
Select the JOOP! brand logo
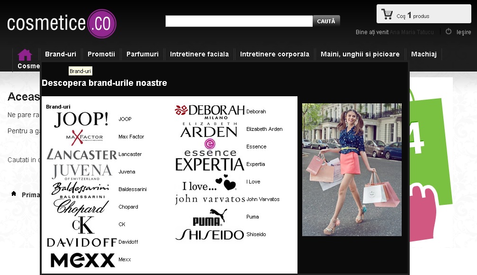pos(81,119)
